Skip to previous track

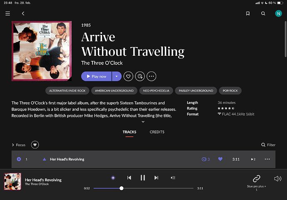[129, 178]
